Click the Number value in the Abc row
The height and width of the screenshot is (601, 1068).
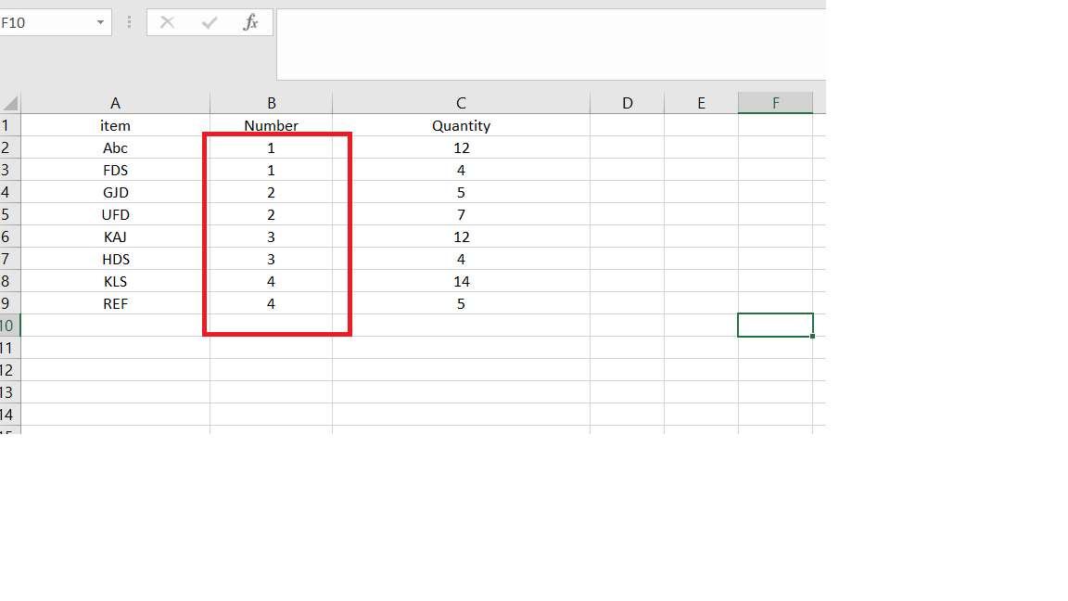point(271,147)
